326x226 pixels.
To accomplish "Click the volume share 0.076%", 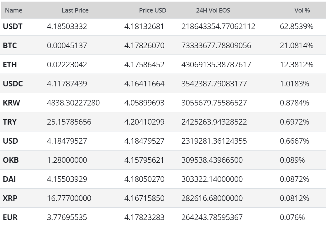I will 292,218.
